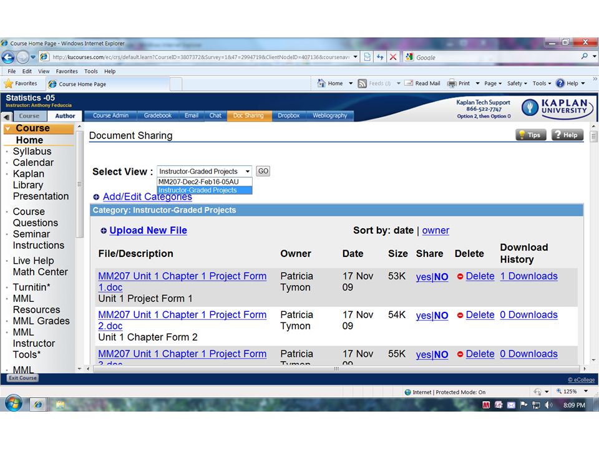Open Favorites with the star icon
The image size is (599, 449).
[9, 84]
